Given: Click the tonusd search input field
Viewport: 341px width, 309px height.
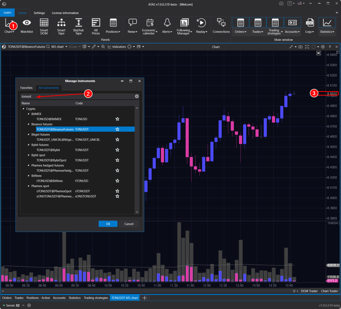Looking at the screenshot, I should 77,96.
